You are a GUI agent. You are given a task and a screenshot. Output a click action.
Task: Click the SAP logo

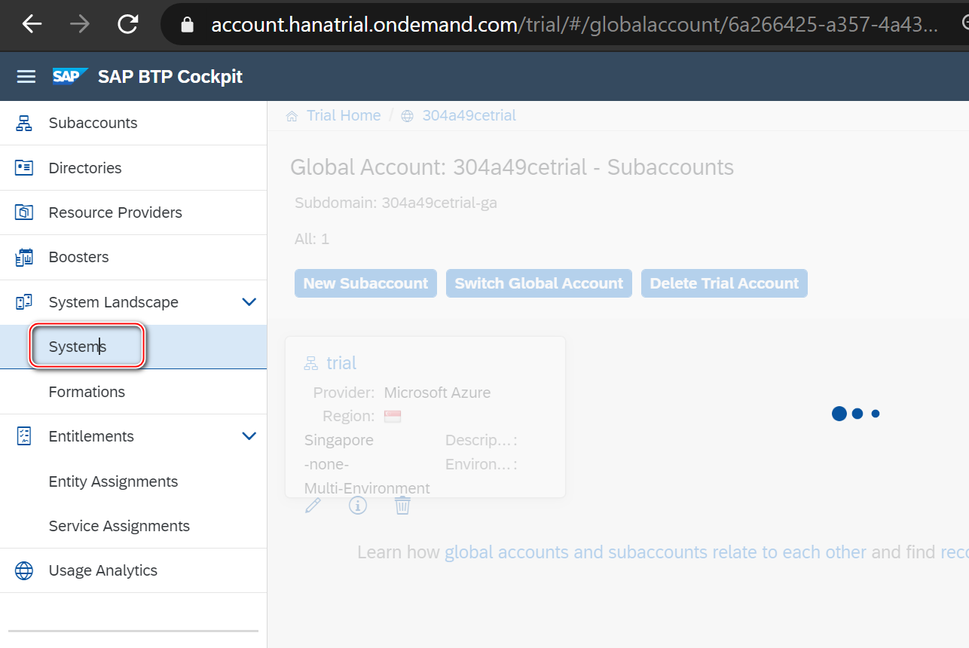pos(70,76)
